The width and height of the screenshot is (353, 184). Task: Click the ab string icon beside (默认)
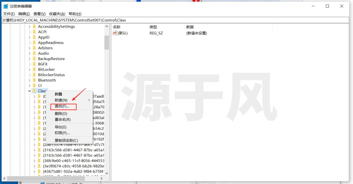[115, 33]
